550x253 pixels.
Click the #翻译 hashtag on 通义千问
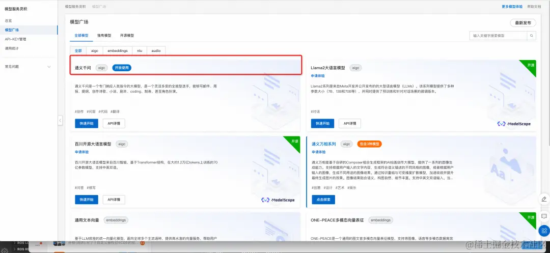[x=115, y=111]
